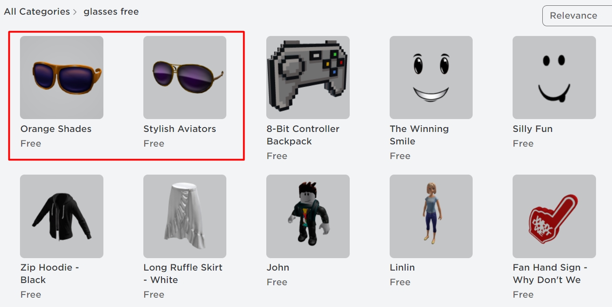Viewport: 612px width, 307px height.
Task: View the Long Ruffle Skirt - White image
Action: tap(185, 216)
